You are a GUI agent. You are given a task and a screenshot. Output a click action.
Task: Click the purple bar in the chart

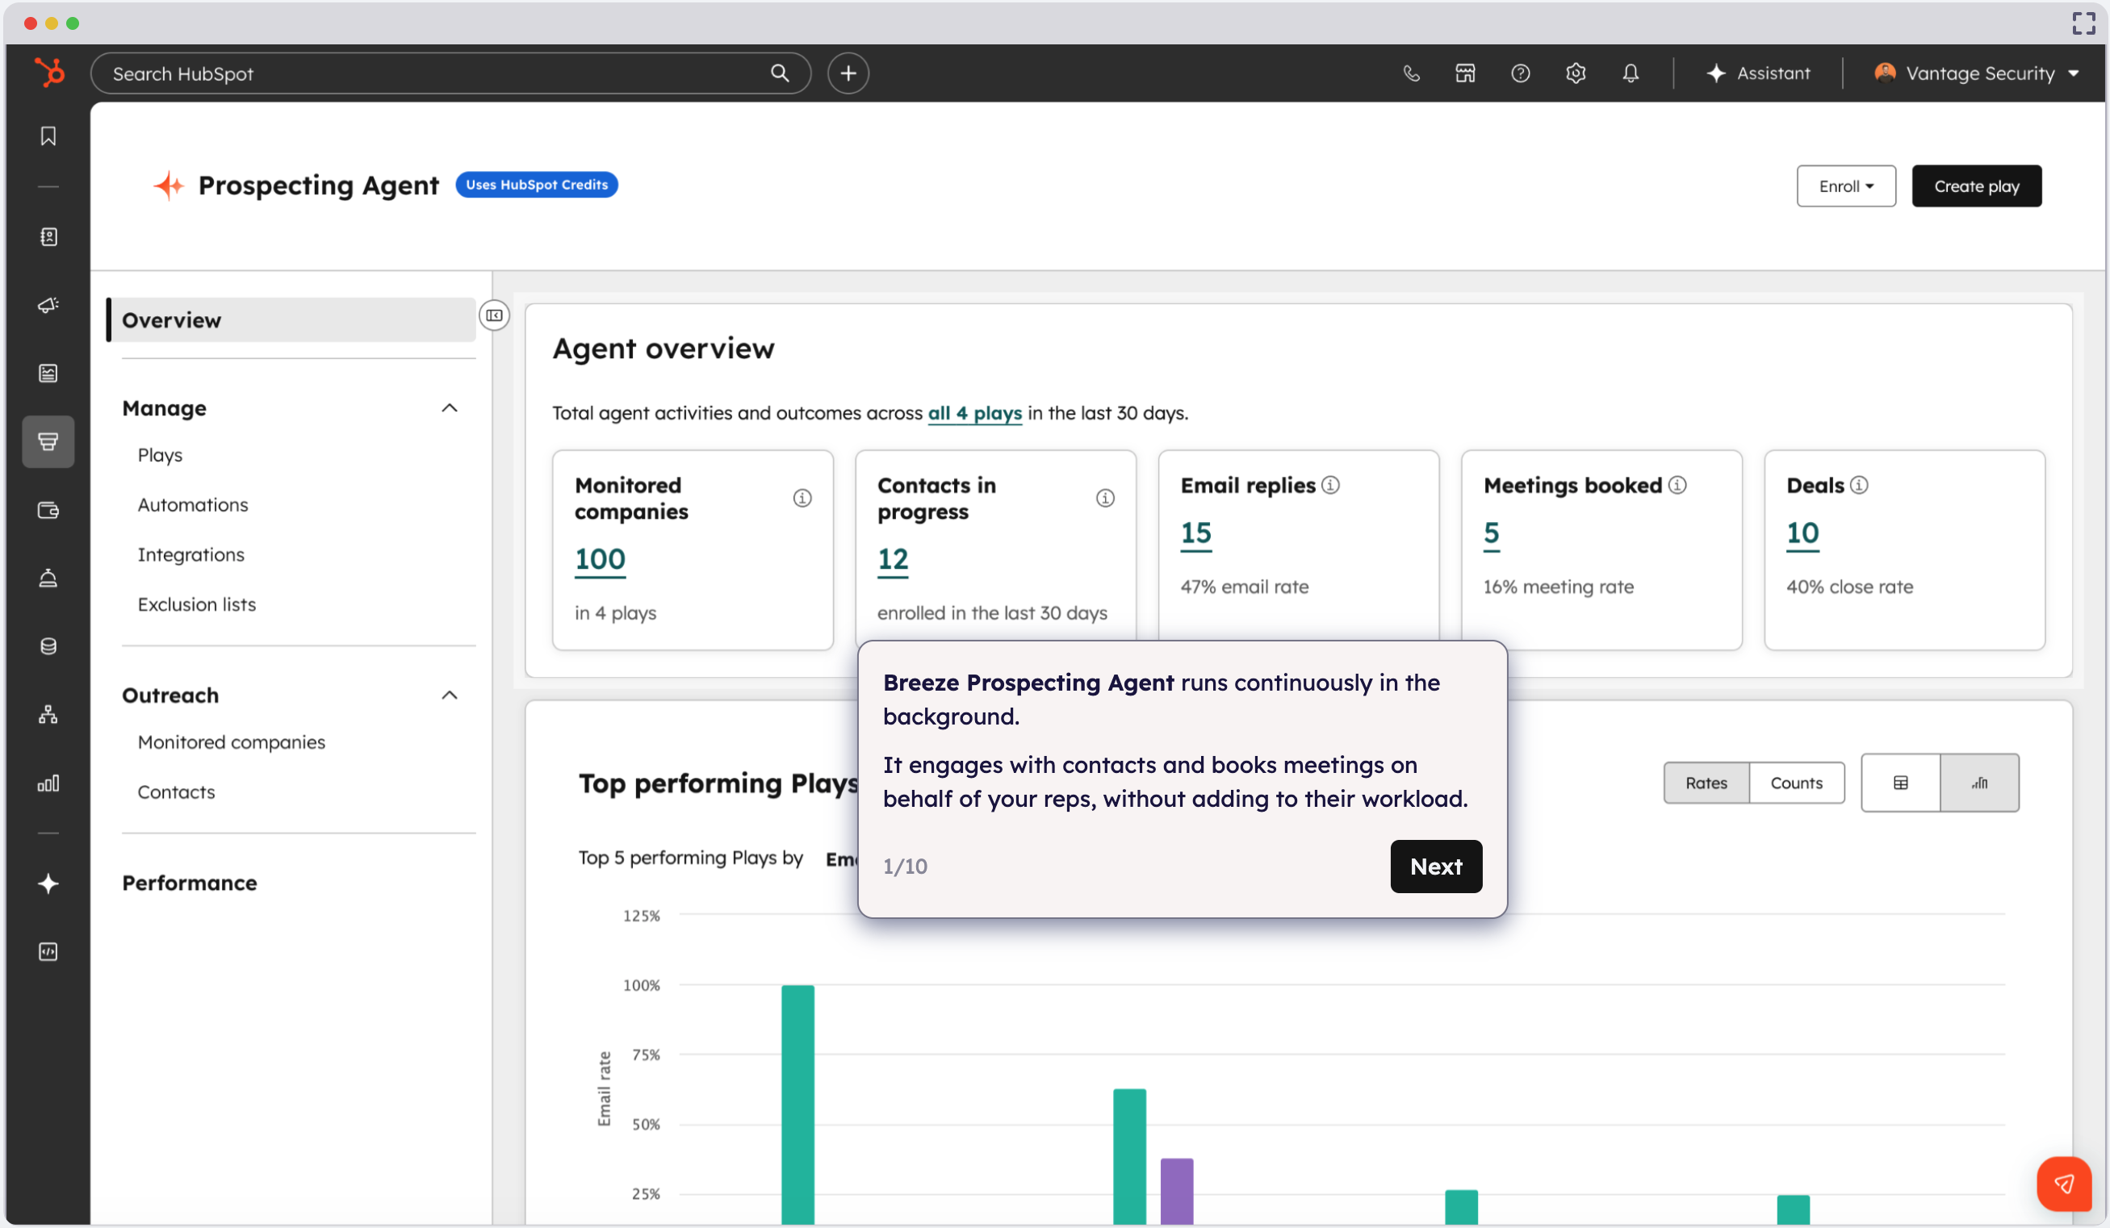click(1176, 1192)
